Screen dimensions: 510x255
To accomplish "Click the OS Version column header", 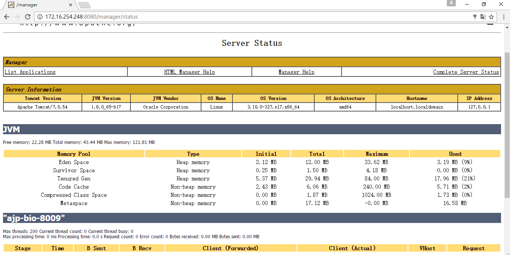I will [273, 98].
